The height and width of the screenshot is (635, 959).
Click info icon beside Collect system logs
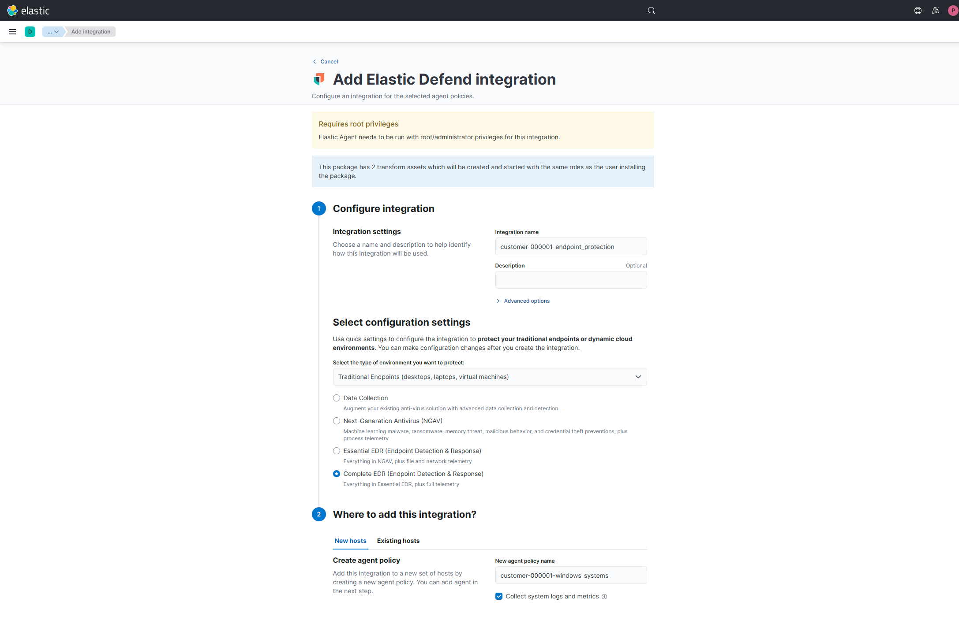tap(604, 597)
